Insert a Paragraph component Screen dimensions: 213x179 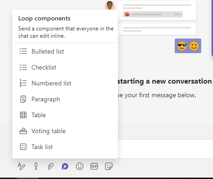click(x=65, y=99)
